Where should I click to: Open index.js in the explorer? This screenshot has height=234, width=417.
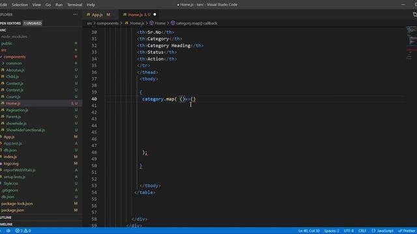tap(10, 157)
